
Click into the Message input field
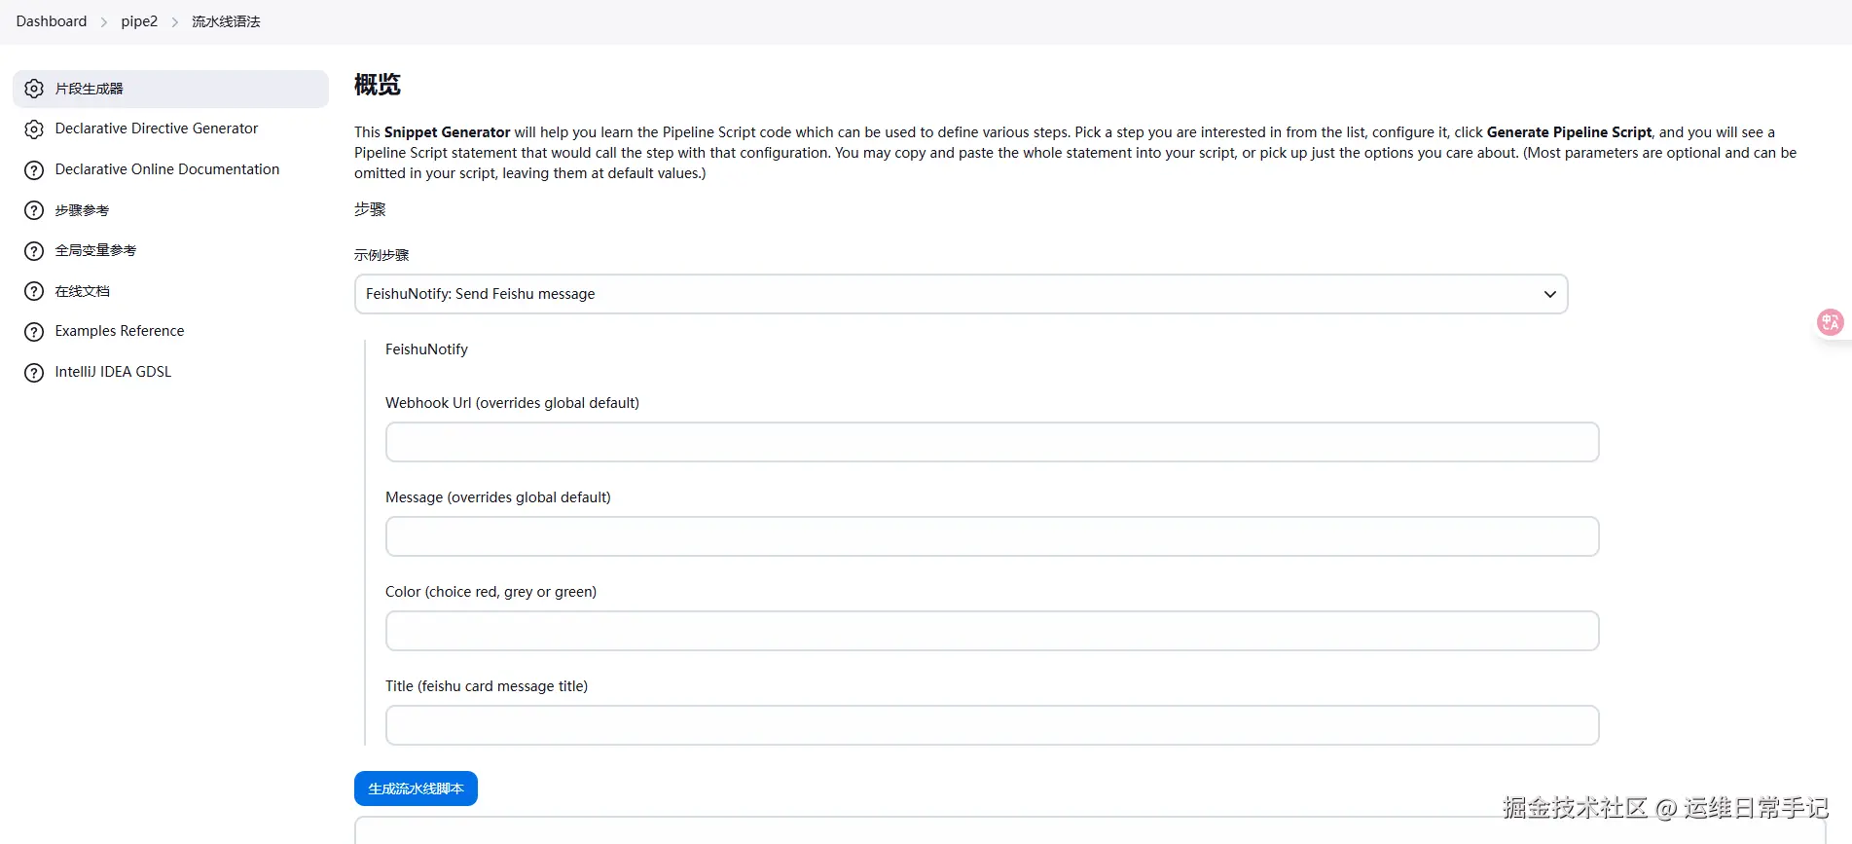[x=992, y=536]
